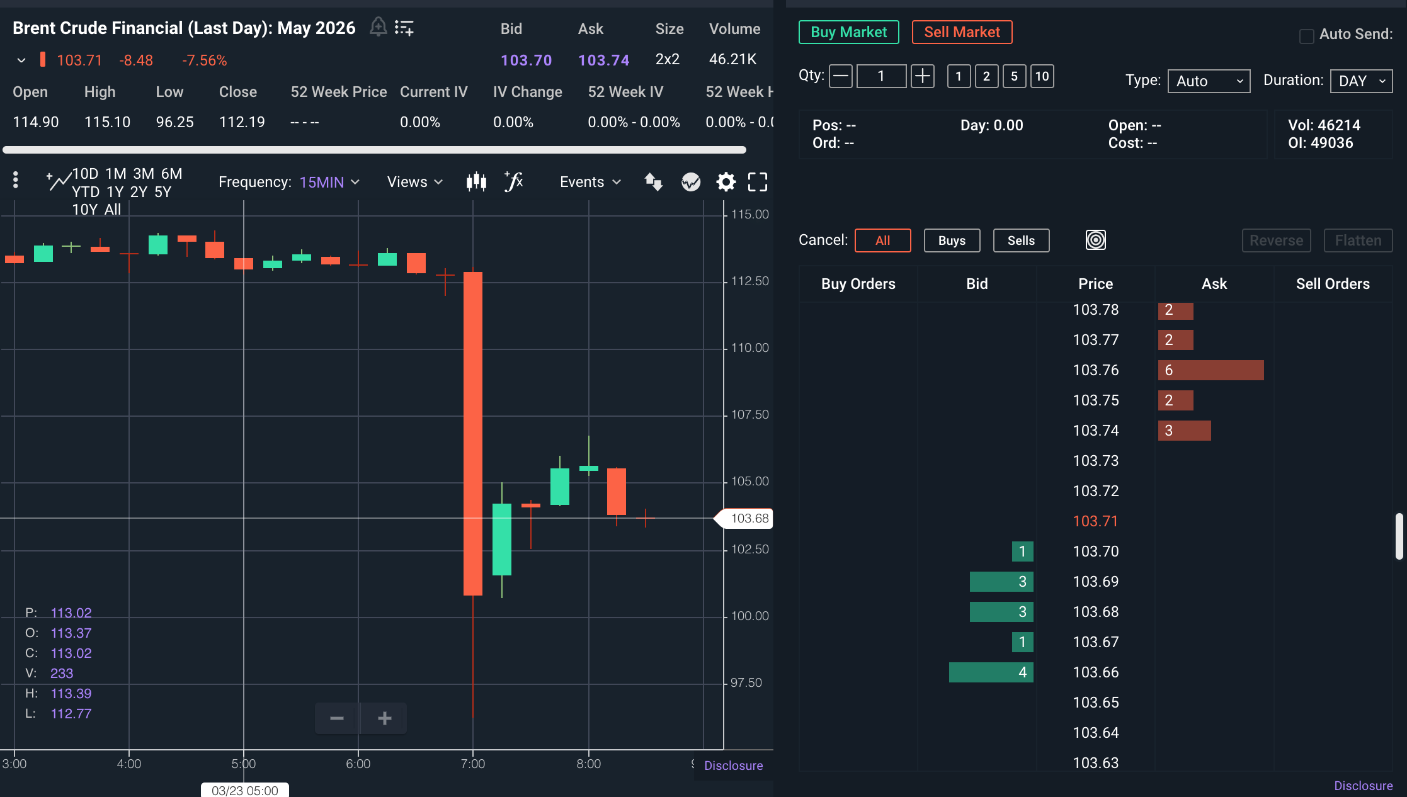The height and width of the screenshot is (797, 1407).
Task: Open the Duration DAY dropdown
Action: point(1361,81)
